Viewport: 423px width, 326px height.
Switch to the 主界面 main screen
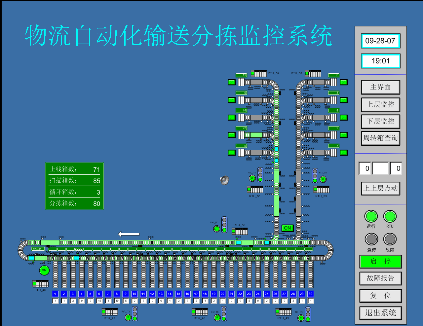pos(380,87)
